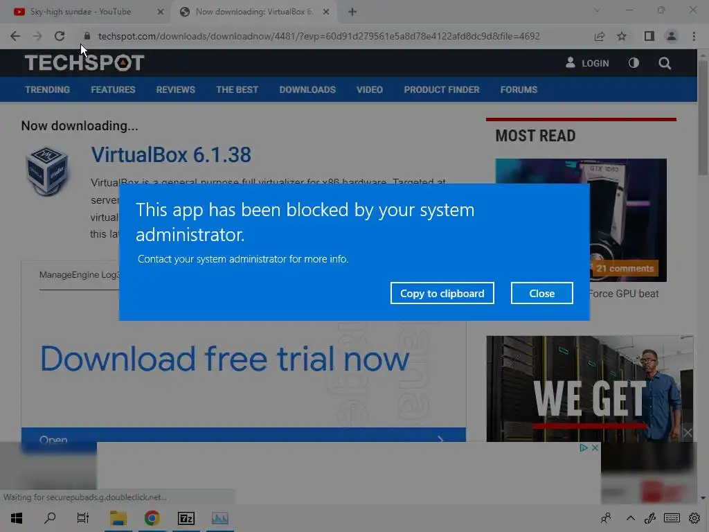The height and width of the screenshot is (532, 709).
Task: Open the Chrome three-dot menu
Action: point(694,36)
